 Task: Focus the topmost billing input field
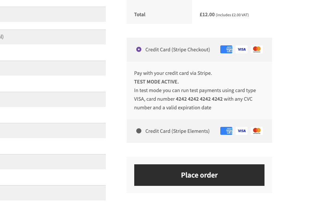click(x=53, y=15)
